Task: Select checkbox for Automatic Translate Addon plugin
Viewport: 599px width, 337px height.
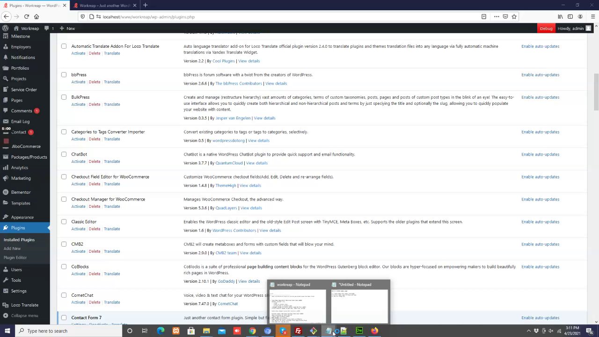Action: [x=64, y=46]
